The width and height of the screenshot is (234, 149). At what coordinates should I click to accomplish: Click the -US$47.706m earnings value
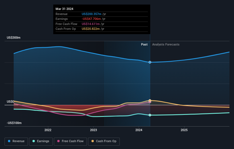[x=91, y=19]
